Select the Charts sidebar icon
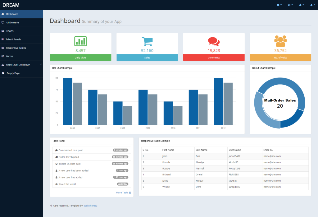This screenshot has height=217, width=318. coord(4,31)
